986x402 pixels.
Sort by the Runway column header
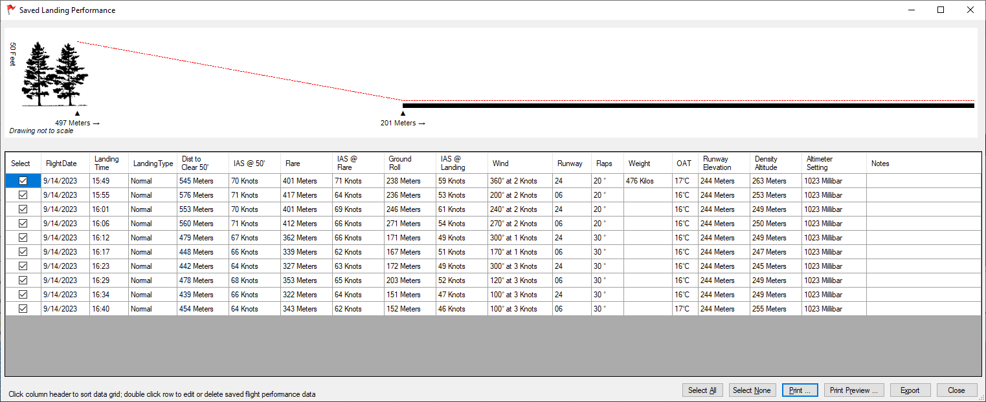572,164
